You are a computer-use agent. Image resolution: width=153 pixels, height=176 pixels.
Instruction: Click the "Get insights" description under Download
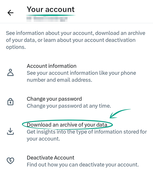(87, 135)
